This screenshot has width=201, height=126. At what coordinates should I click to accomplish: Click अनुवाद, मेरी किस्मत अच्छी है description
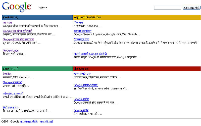click(x=29, y=34)
